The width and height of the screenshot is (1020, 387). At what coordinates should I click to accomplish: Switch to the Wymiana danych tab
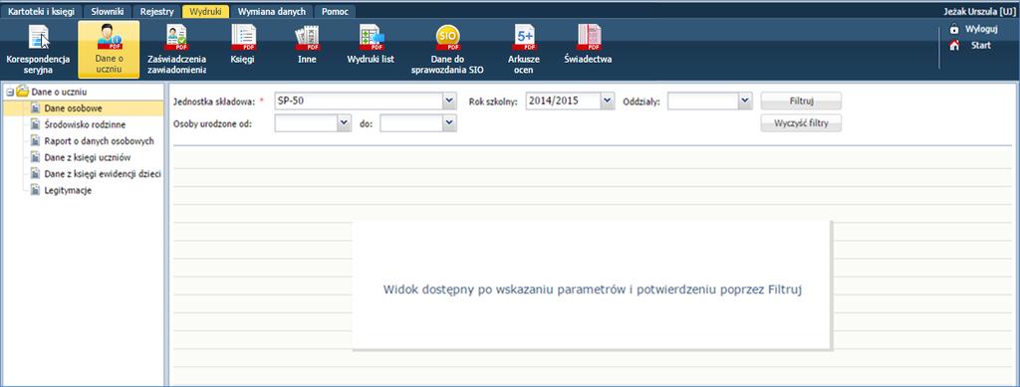click(272, 12)
